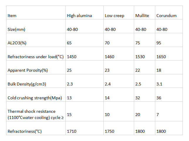Select Corundum bulk density value 3.1
The width and height of the screenshot is (189, 141).
(x=159, y=84)
